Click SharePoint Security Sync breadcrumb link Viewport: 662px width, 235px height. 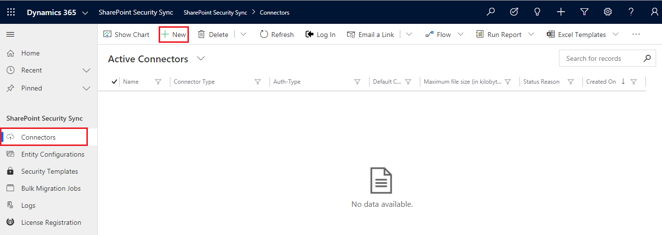click(215, 13)
